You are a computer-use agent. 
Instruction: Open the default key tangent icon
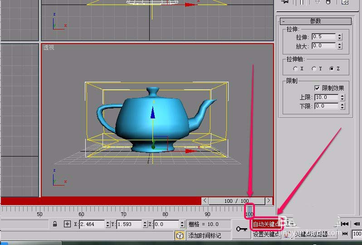(287, 235)
